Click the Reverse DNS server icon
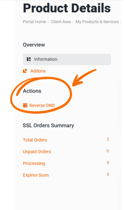 [x=25, y=105]
